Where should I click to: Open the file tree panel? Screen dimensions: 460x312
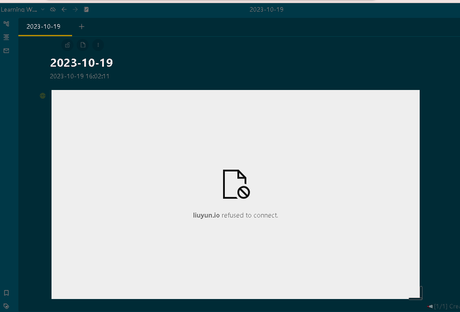click(x=6, y=24)
